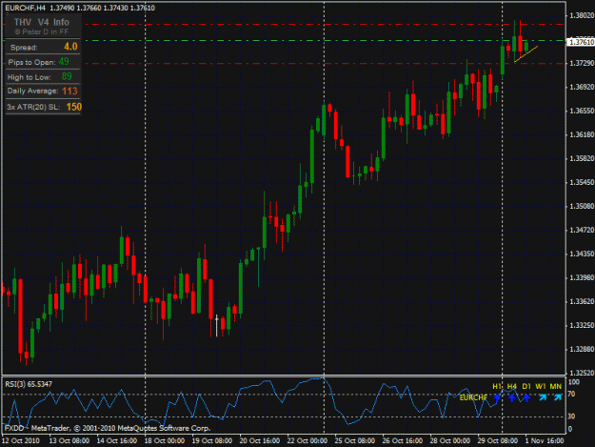
Task: Click the 20 Oct 16:00 time label
Action: 260,440
